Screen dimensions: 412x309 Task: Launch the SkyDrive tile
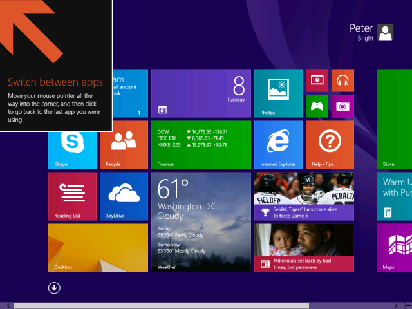pos(124,196)
